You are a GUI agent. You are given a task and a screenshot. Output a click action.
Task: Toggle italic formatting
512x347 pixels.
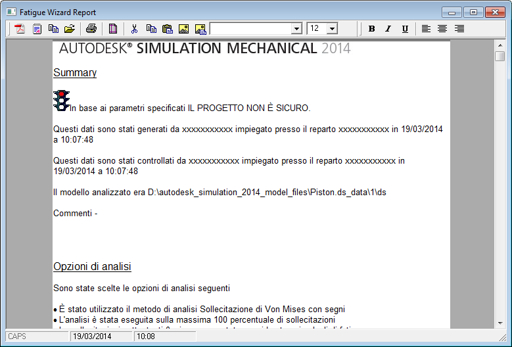pos(388,29)
